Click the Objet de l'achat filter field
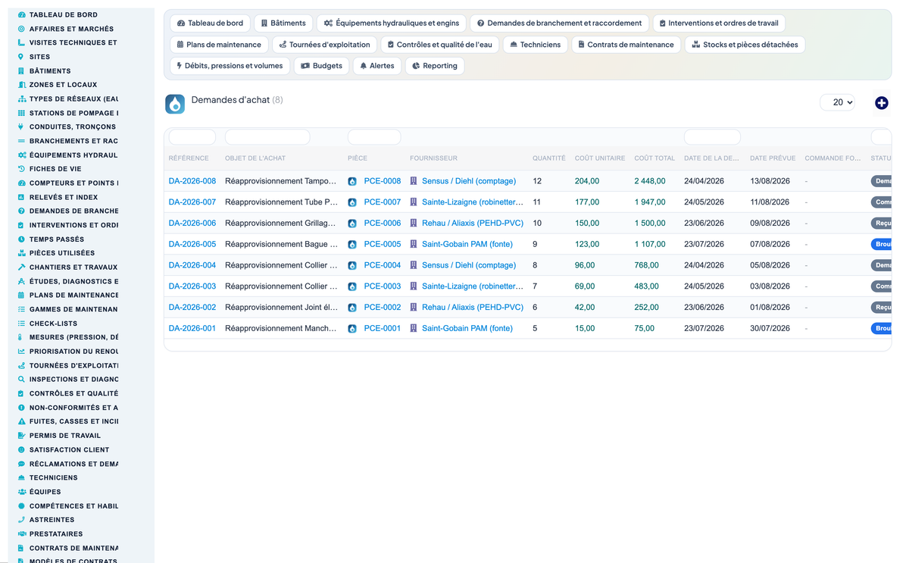Screen dimensions: 909x563 (267, 137)
